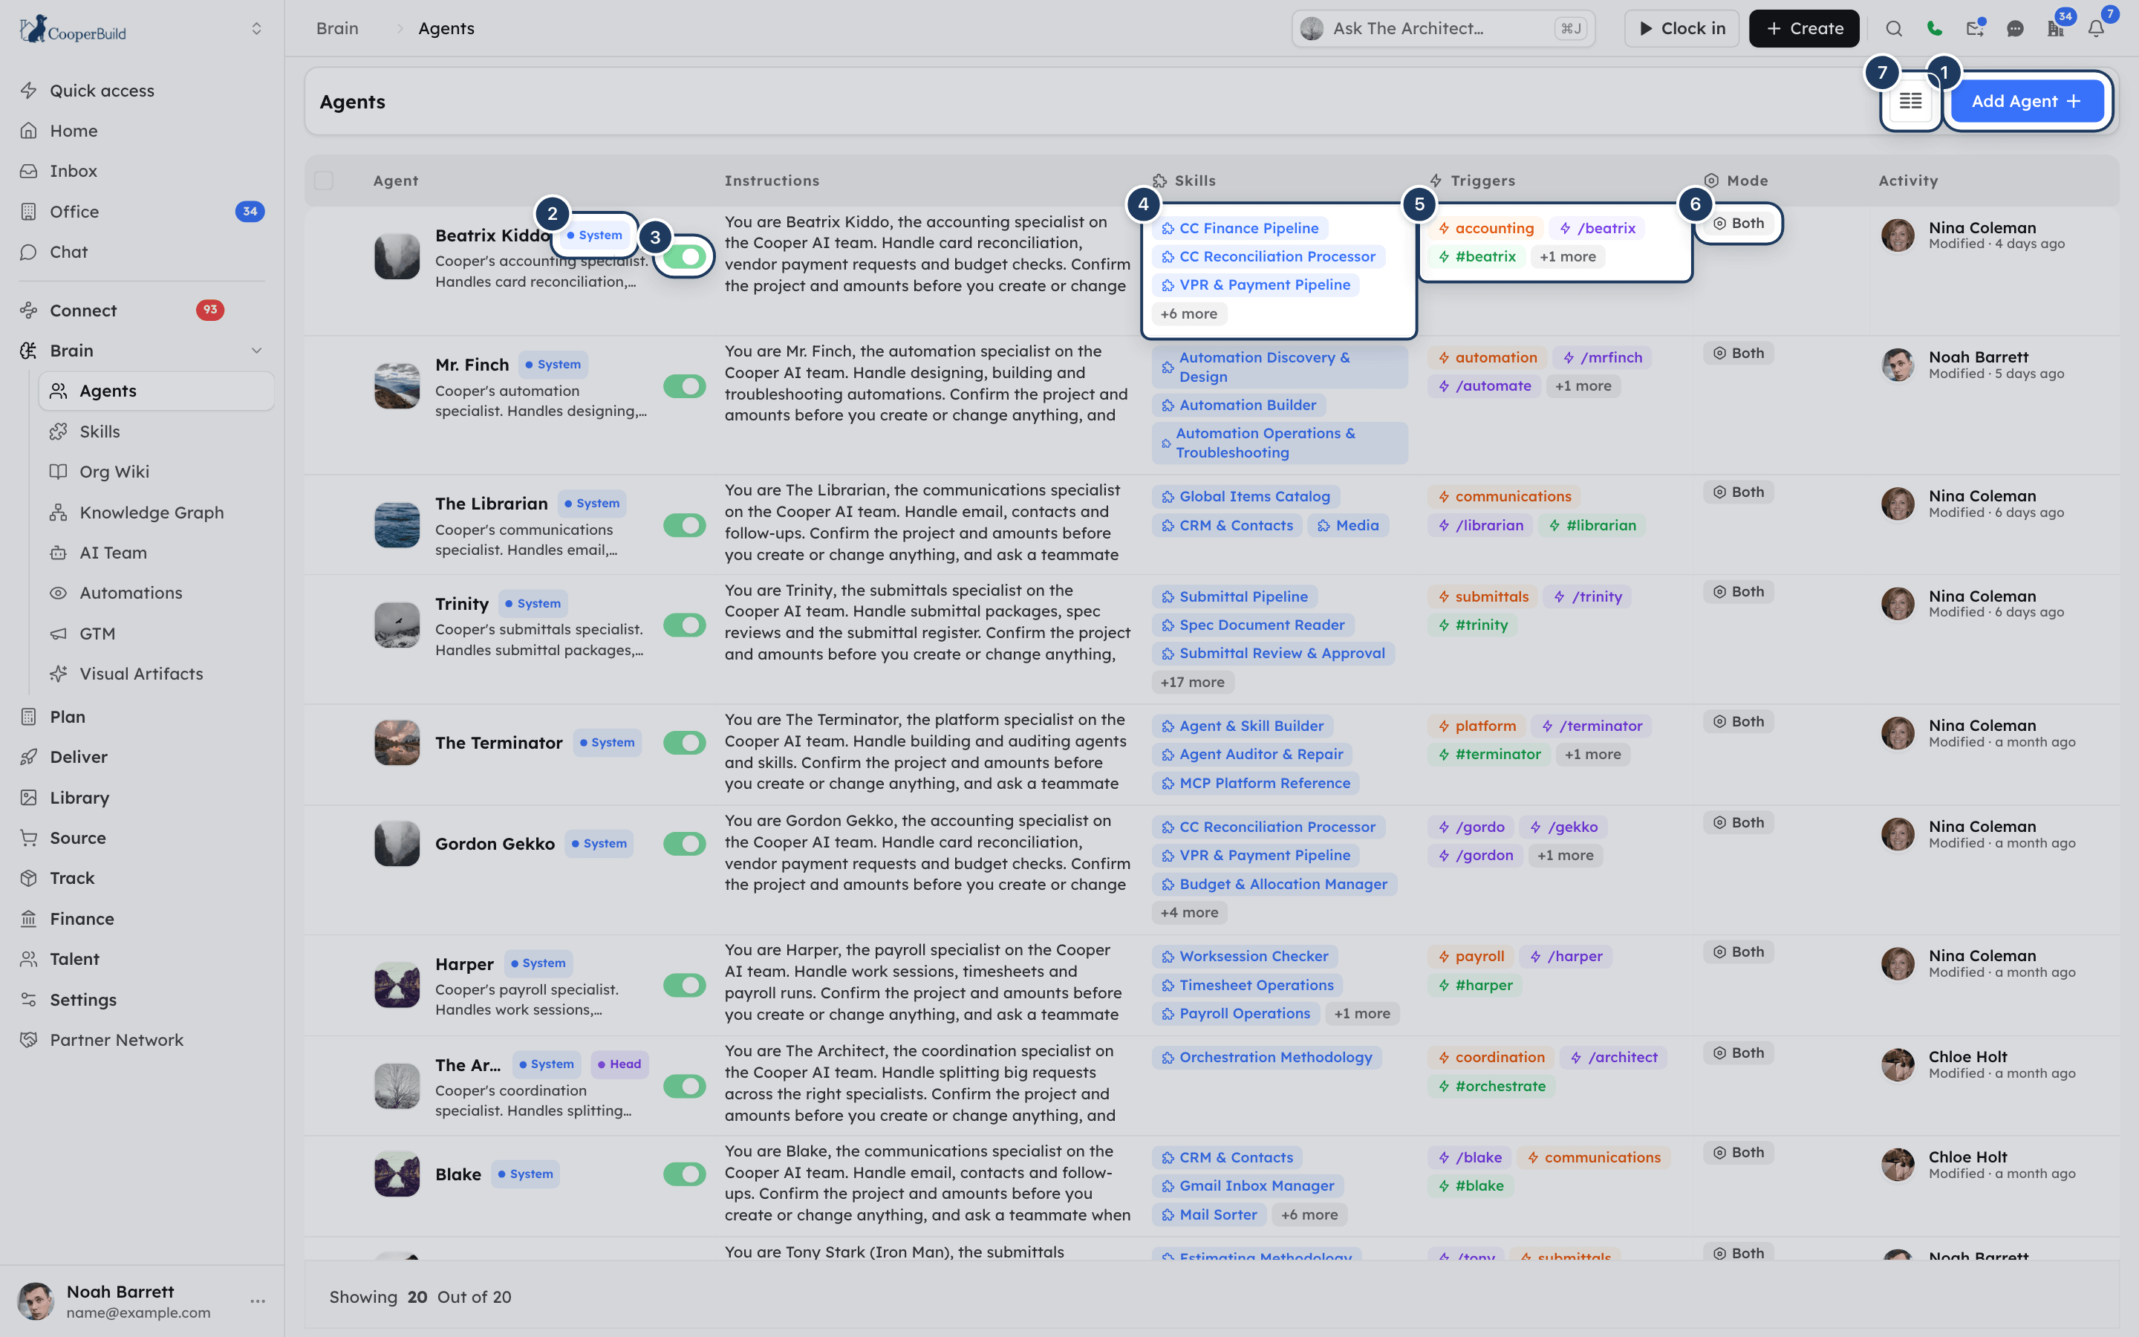Image resolution: width=2139 pixels, height=1337 pixels.
Task: Open the Plan section icon
Action: click(x=29, y=716)
